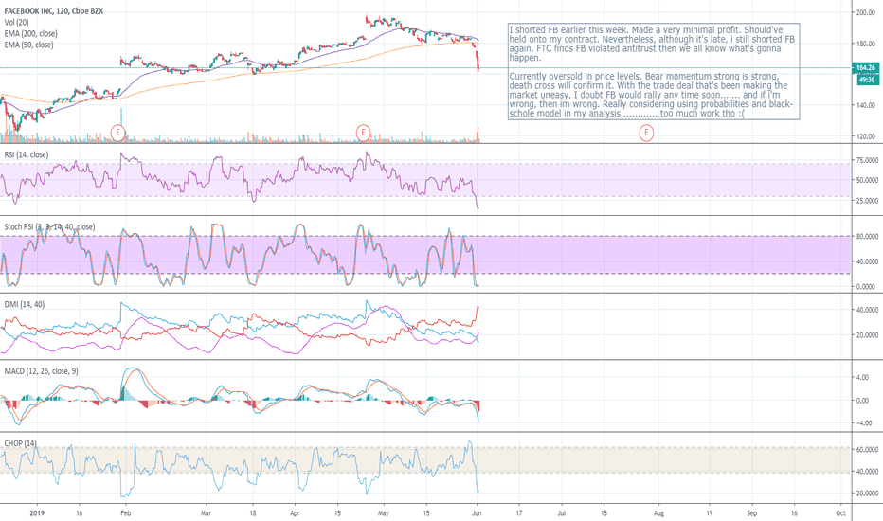Select the FACEBOOK INC, 120, Cboe BZX title

pos(53,11)
